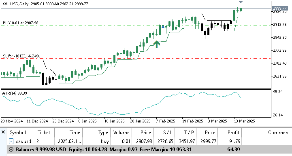Viewport: 292px width, 156px height.
Task: Click the 13 Mar 2025 date label
Action: pyautogui.click(x=244, y=121)
